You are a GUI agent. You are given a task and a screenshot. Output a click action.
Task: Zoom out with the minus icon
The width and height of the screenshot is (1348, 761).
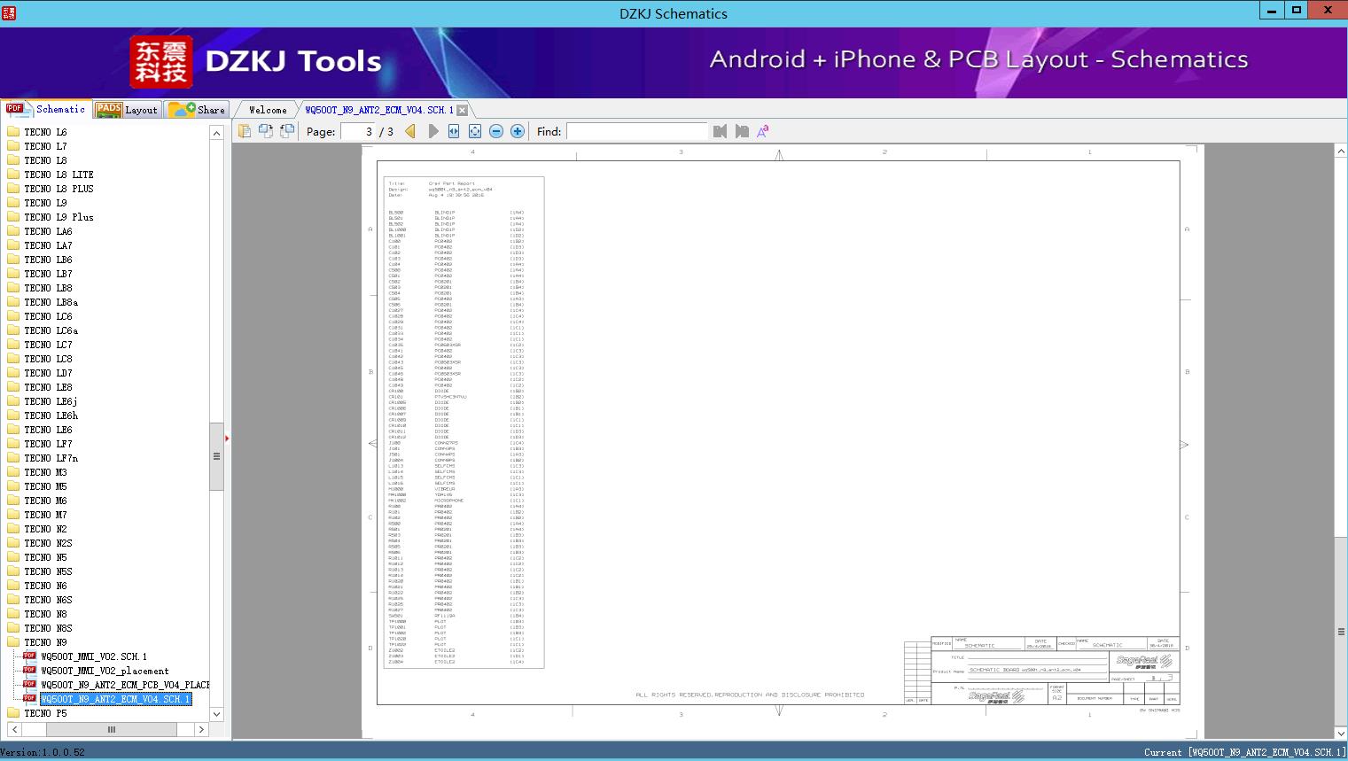tap(496, 131)
